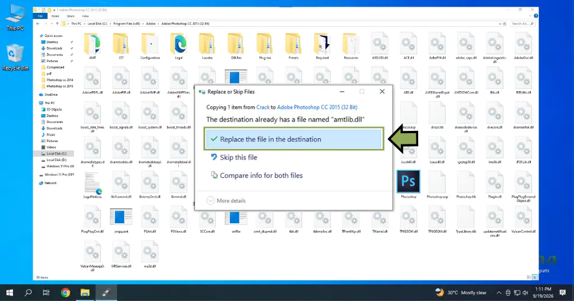Open the Legal folder
This screenshot has height=301, width=574.
coord(179,46)
